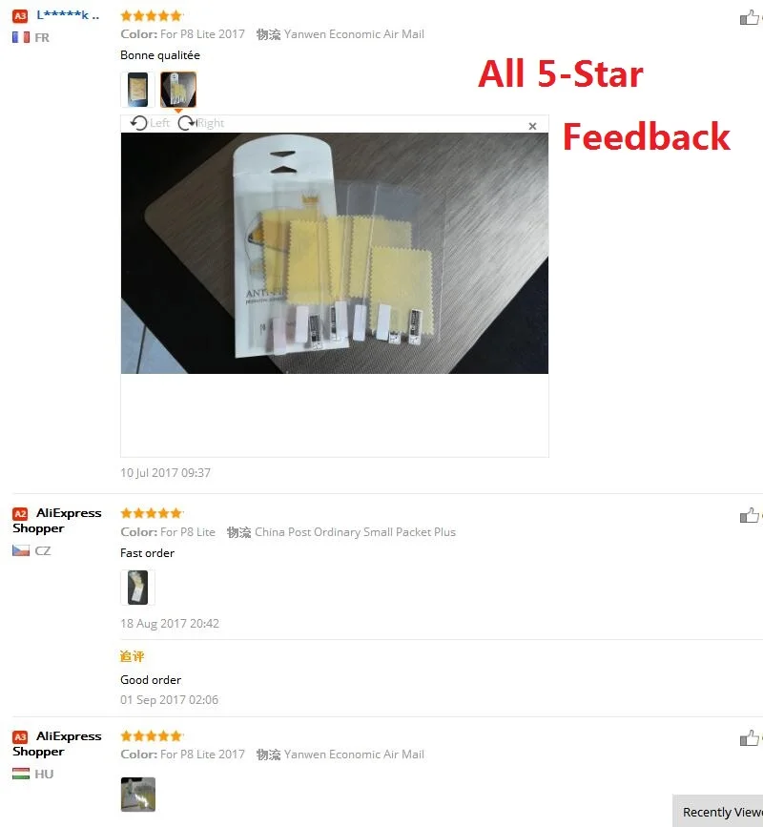Click the five-star rating of the first review

(x=152, y=16)
